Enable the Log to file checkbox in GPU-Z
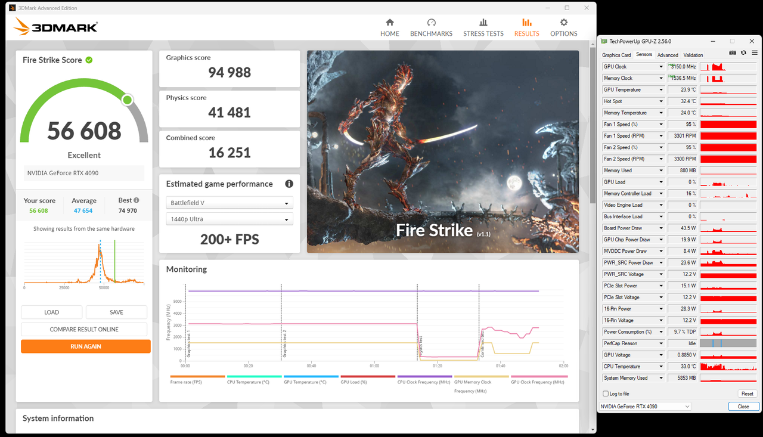 pyautogui.click(x=606, y=393)
